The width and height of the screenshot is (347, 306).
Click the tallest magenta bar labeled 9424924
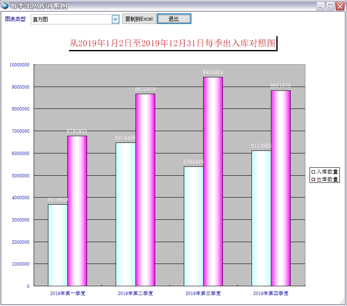pyautogui.click(x=213, y=181)
